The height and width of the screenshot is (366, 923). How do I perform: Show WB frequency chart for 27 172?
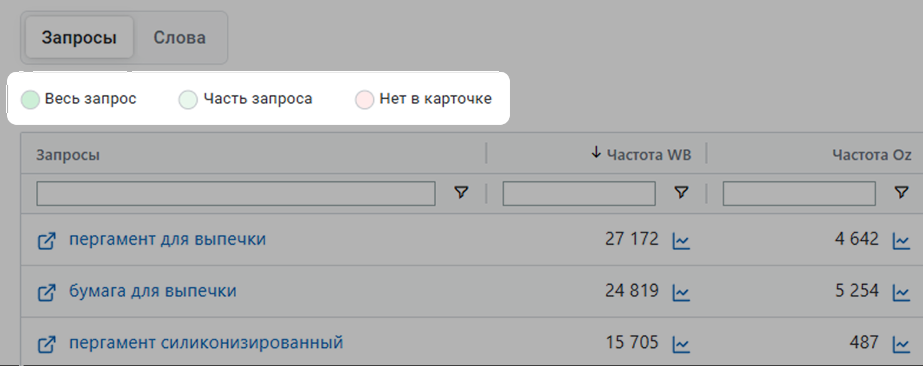click(681, 241)
